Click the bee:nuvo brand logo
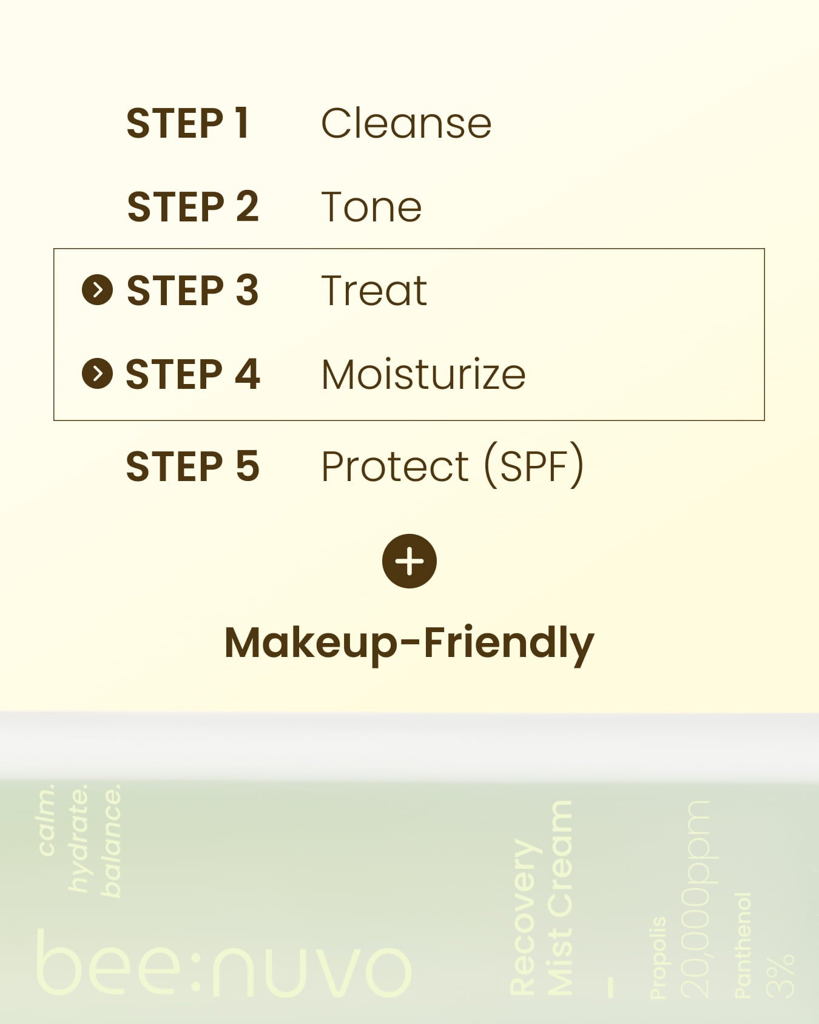This screenshot has height=1024, width=819. (x=224, y=963)
